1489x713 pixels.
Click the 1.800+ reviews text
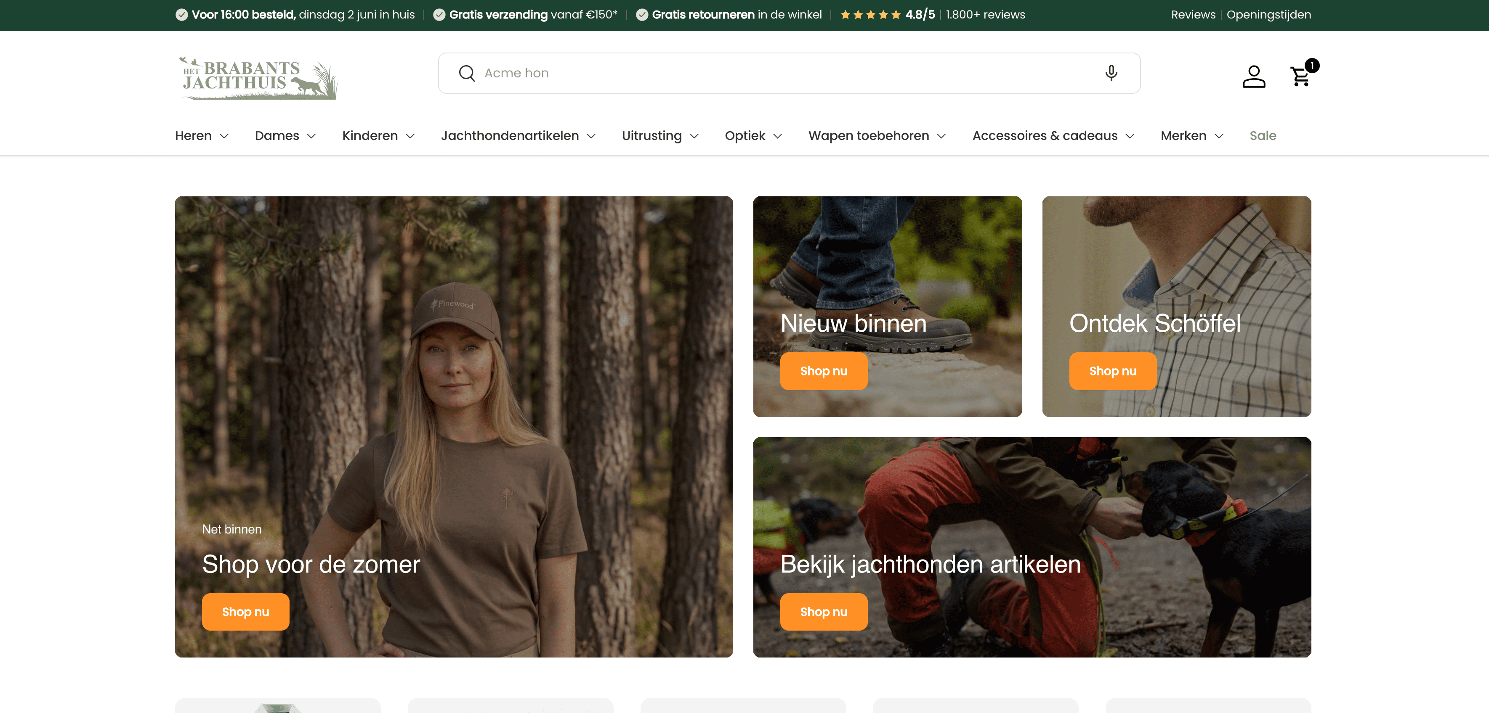tap(985, 15)
